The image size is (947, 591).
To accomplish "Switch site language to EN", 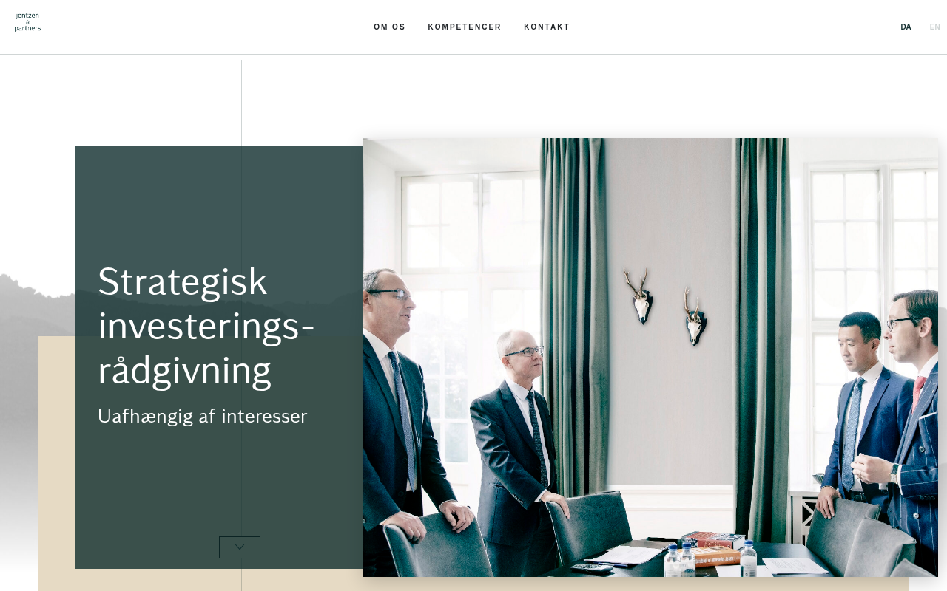I will point(935,27).
